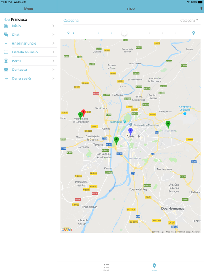Viewport: 204px width, 272px height.
Task: Tap the Basílica de la Macarena landmark icon
Action: click(x=131, y=125)
